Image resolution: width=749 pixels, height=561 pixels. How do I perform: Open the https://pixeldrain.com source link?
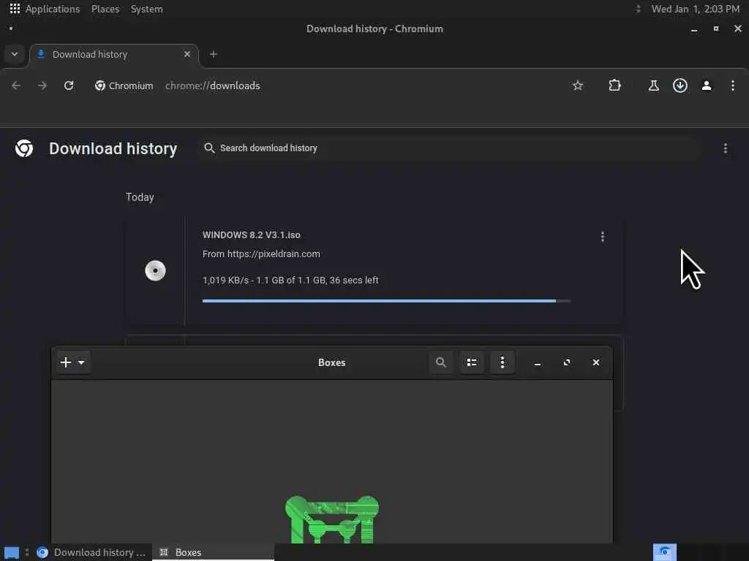click(x=274, y=253)
